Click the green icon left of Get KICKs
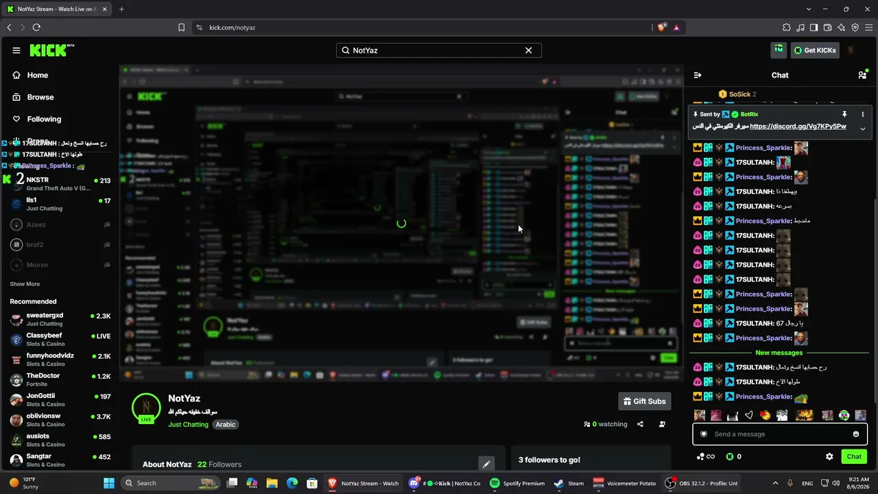878x494 pixels. point(779,49)
